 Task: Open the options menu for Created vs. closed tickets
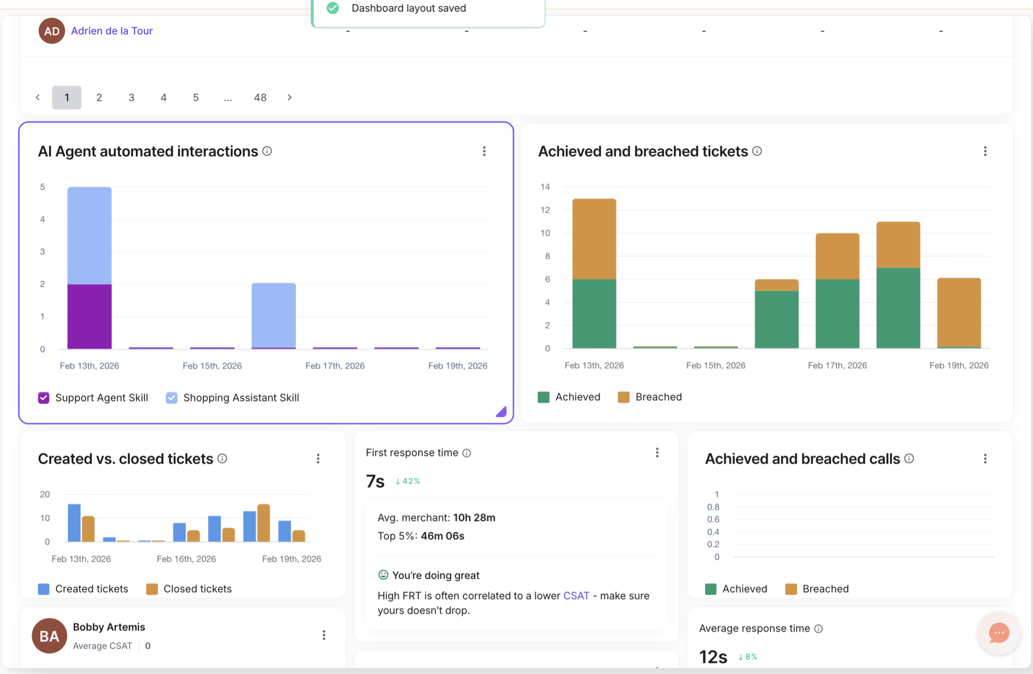[318, 459]
